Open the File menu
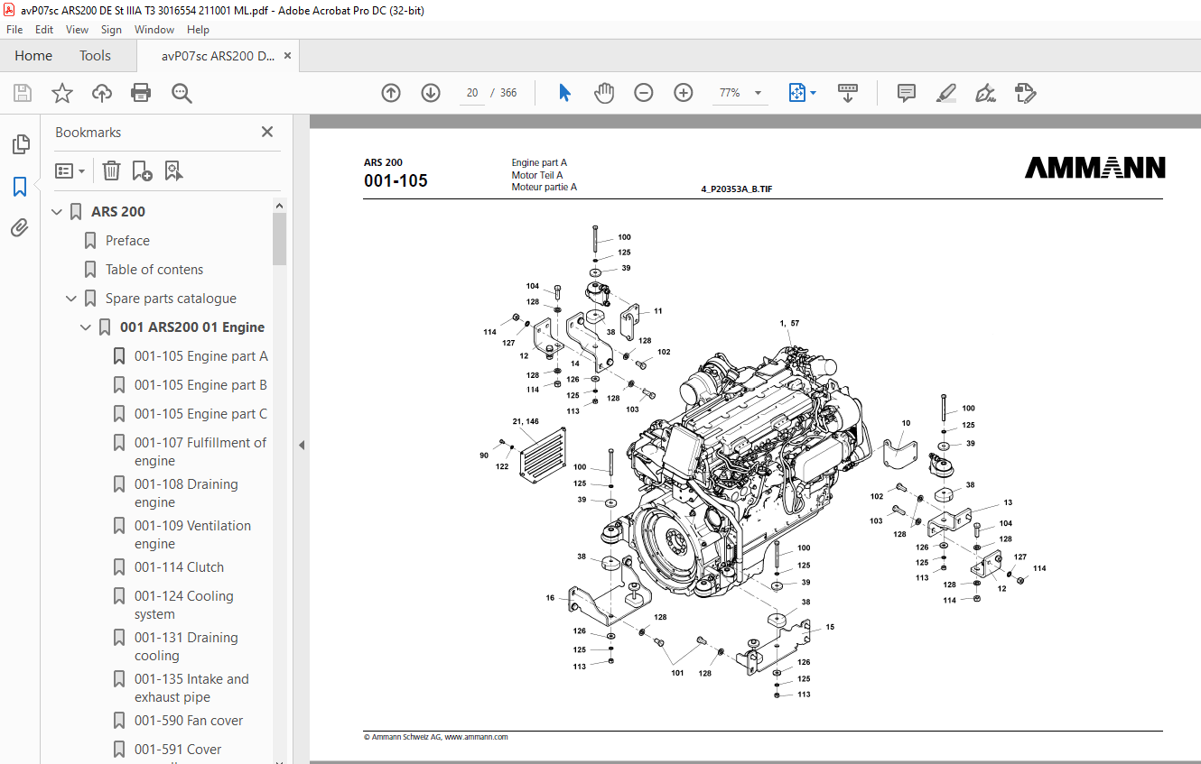This screenshot has height=764, width=1201. pos(14,30)
